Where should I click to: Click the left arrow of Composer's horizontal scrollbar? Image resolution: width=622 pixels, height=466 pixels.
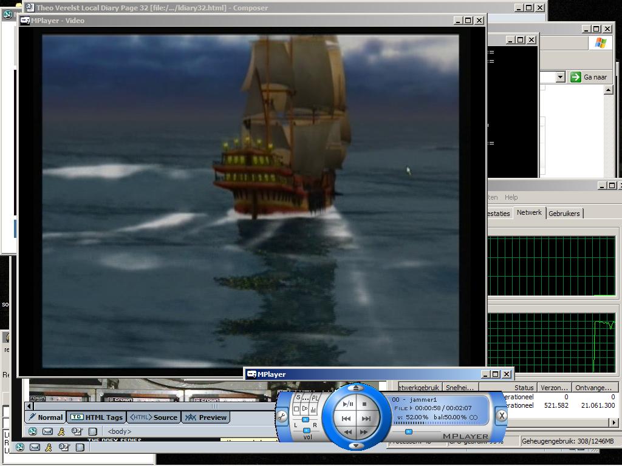click(29, 406)
